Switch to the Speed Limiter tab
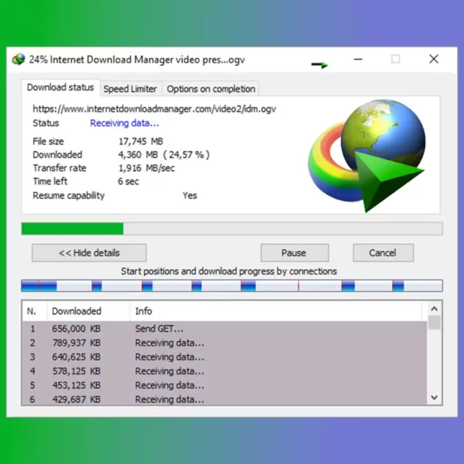The height and width of the screenshot is (464, 464). coord(130,89)
